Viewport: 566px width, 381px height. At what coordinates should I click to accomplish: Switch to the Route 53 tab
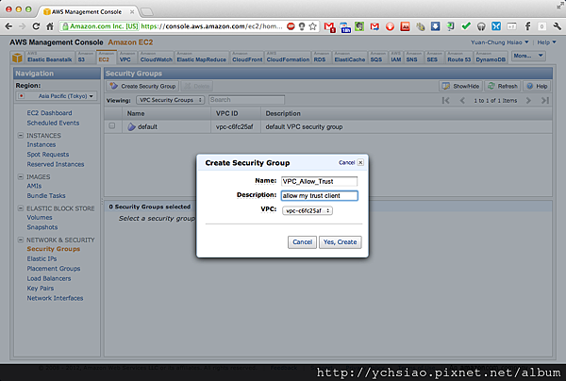point(458,58)
